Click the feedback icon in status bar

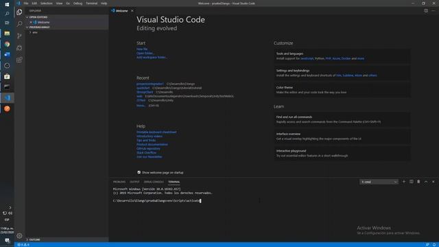[x=427, y=245]
